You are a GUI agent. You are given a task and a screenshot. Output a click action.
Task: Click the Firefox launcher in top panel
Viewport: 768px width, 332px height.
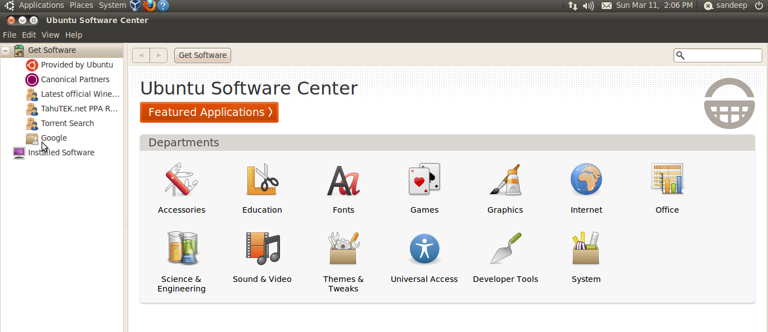(x=149, y=6)
